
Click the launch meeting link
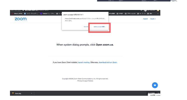click(84, 62)
